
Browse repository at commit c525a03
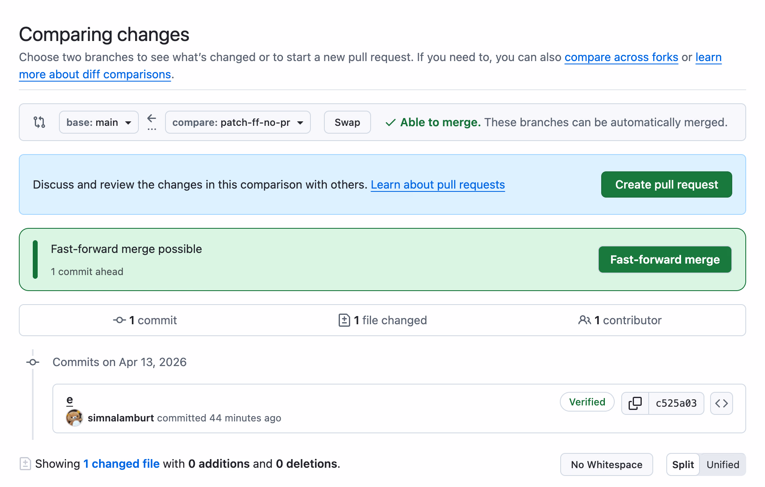pos(722,403)
